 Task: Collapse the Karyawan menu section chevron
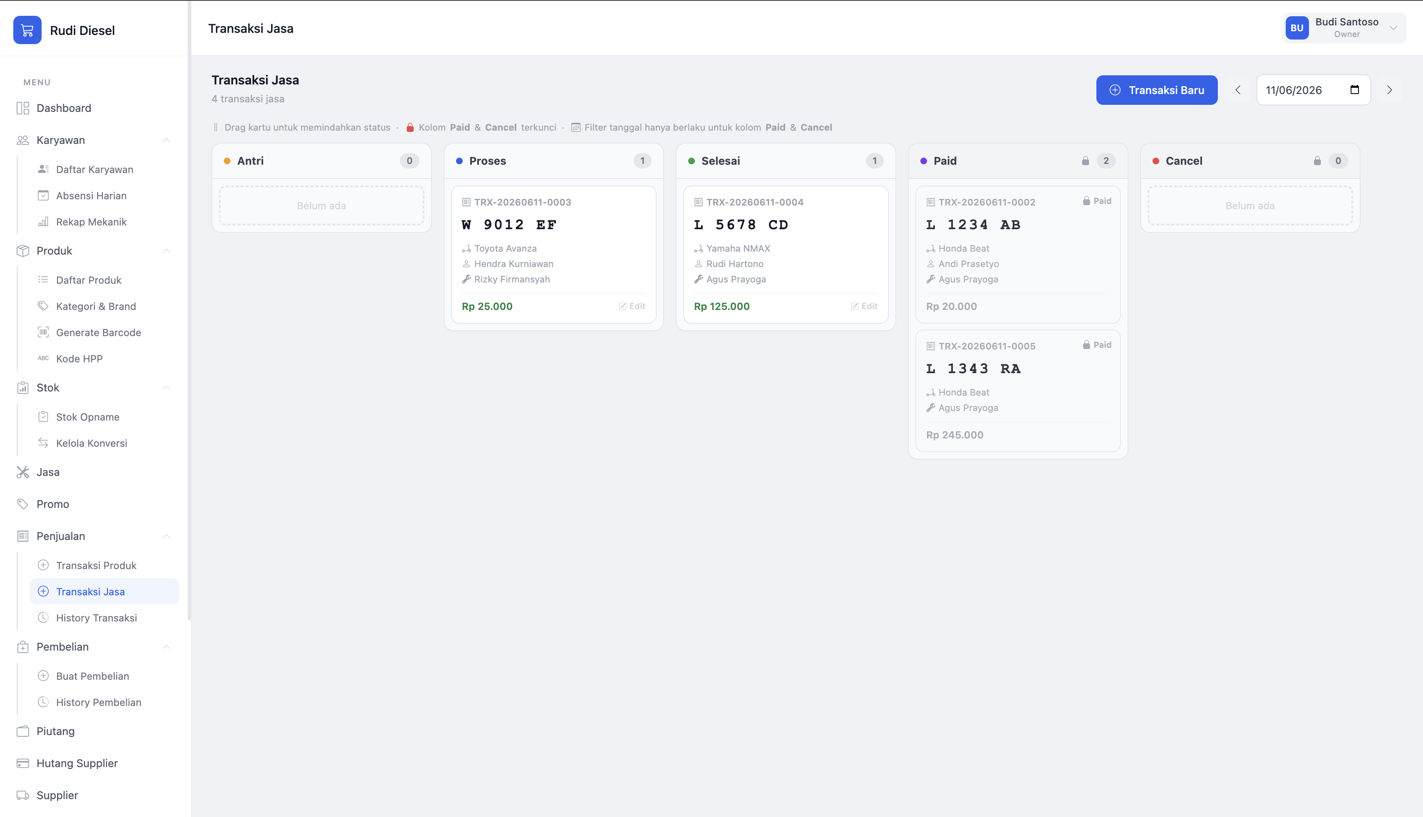(166, 140)
